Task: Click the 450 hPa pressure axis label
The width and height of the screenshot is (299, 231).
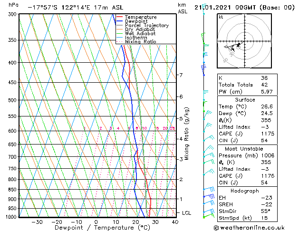Action: [13, 83]
